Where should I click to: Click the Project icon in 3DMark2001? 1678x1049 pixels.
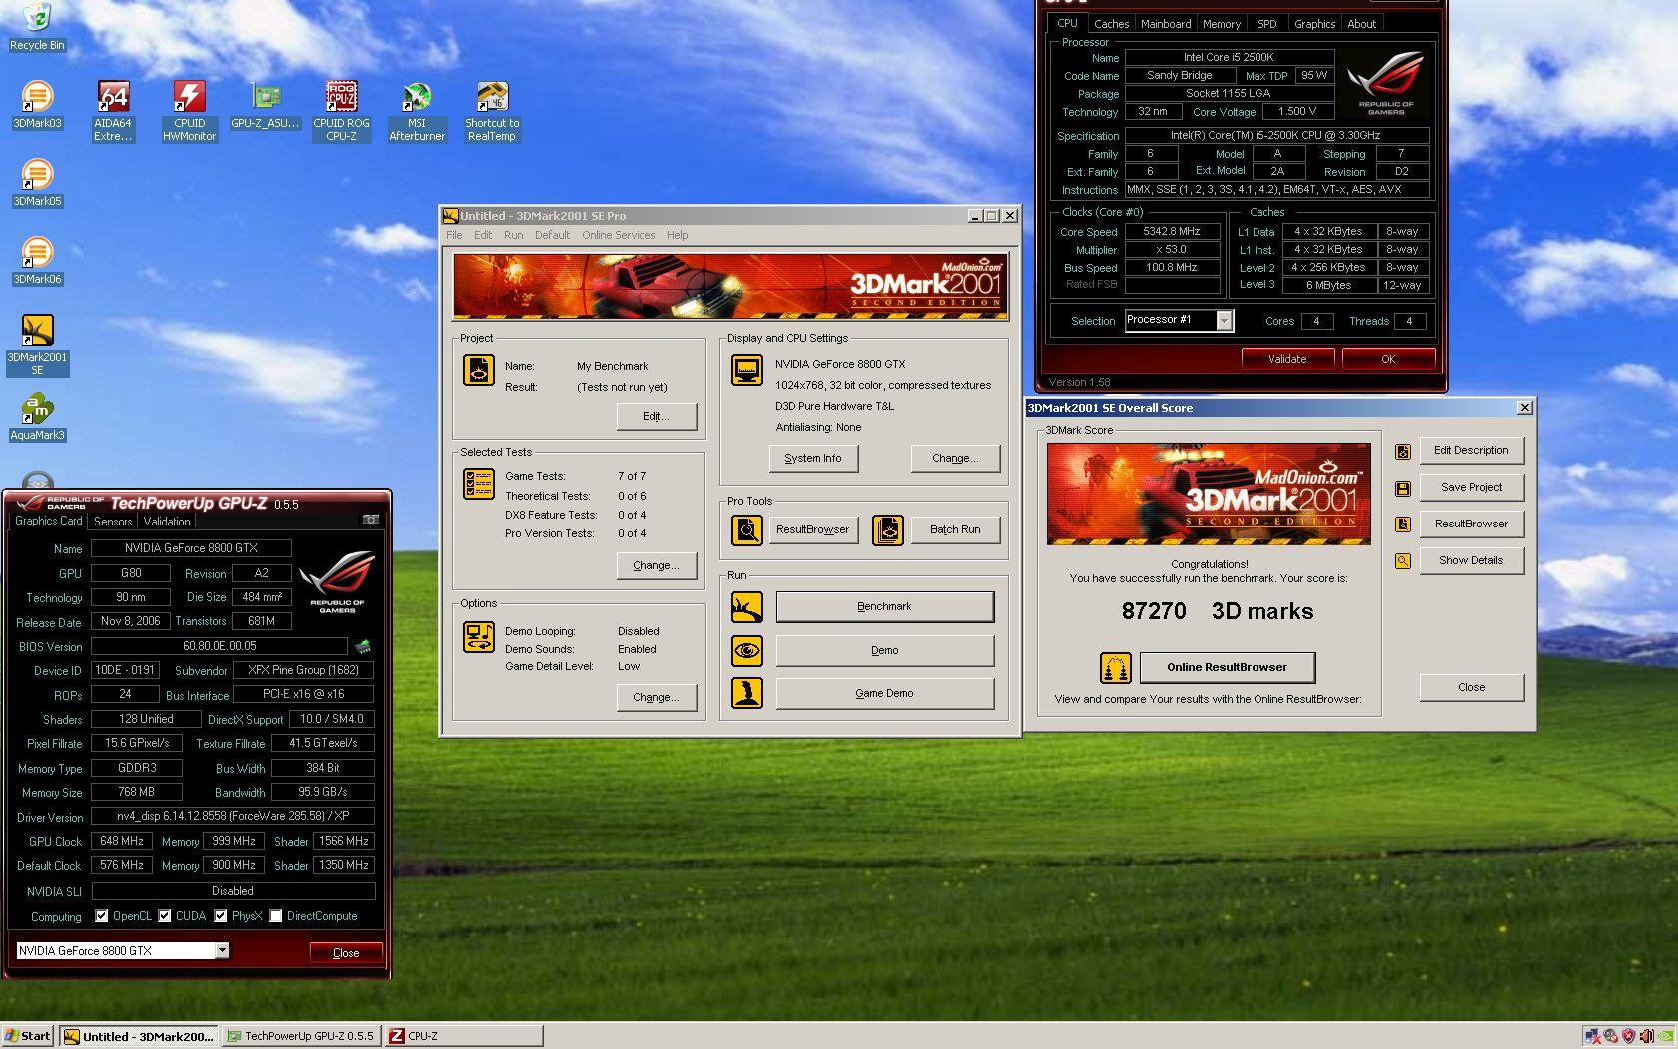(479, 370)
